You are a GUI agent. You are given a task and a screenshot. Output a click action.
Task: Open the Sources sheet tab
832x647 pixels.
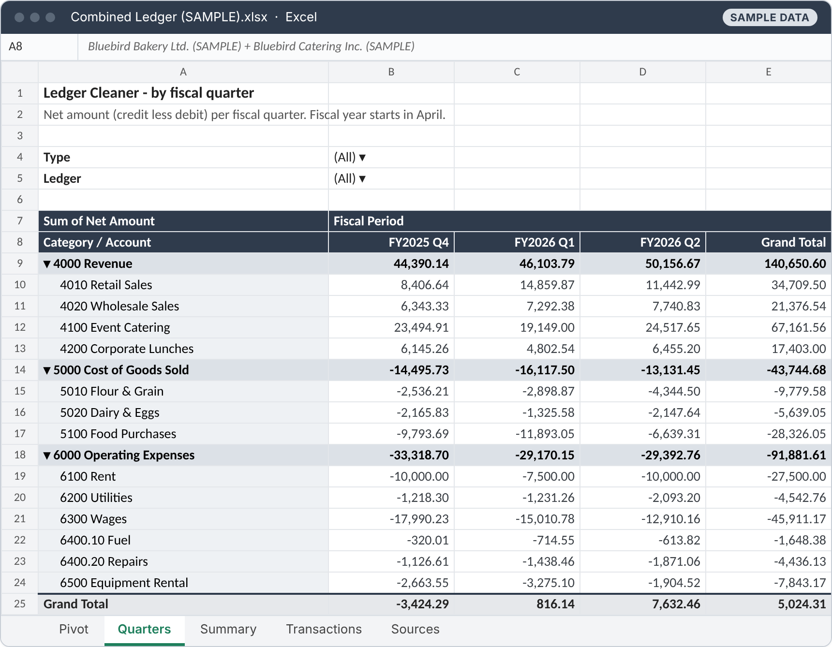(415, 629)
